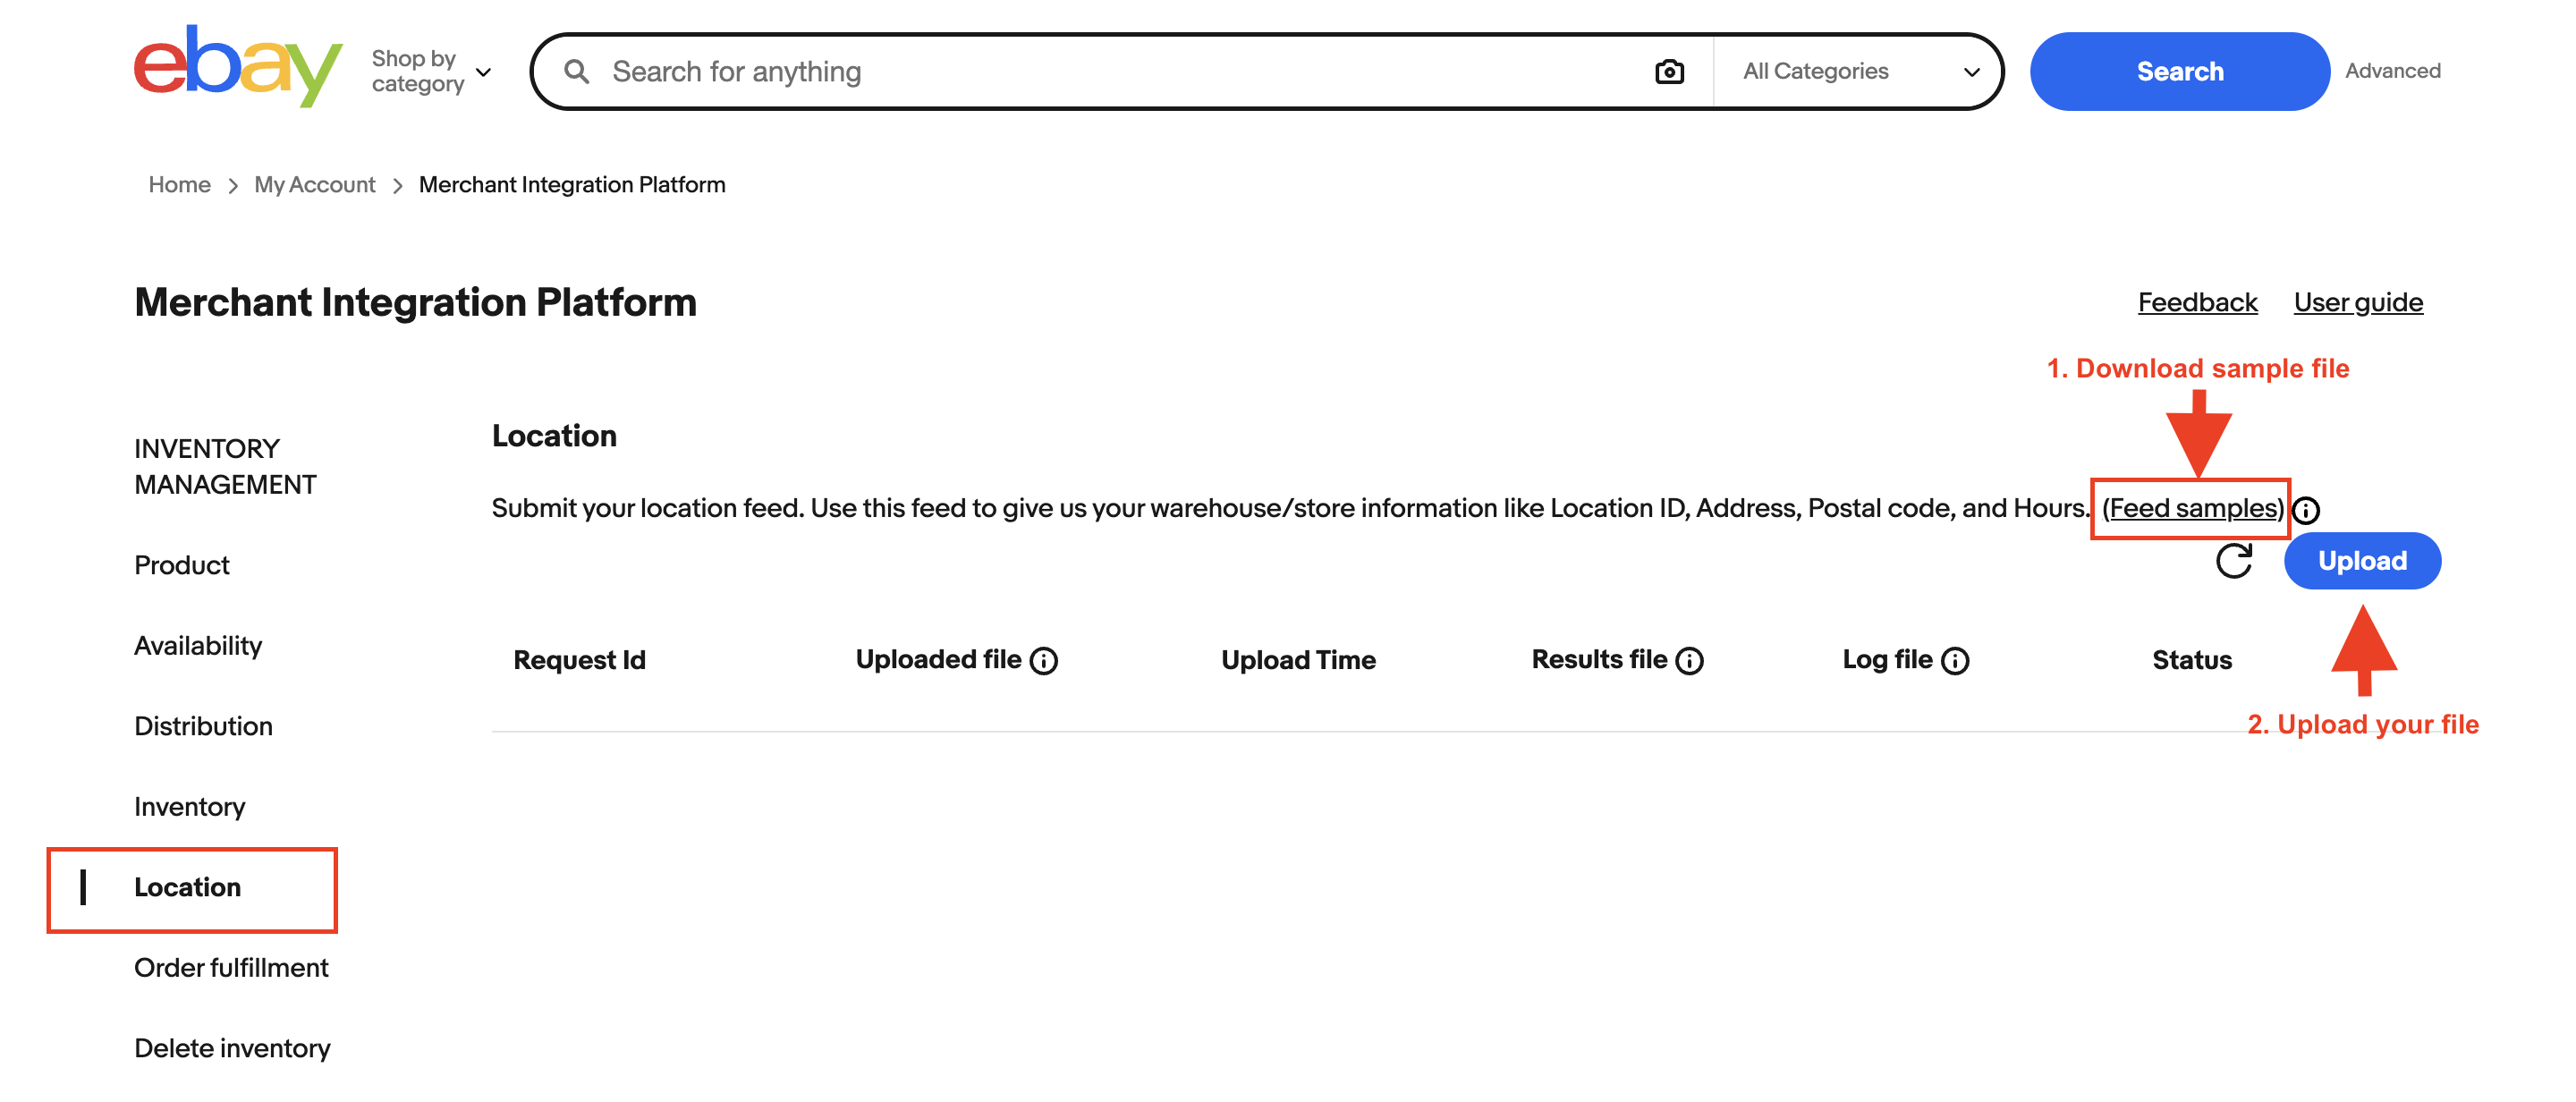Select Distribution in sidebar menu
The height and width of the screenshot is (1102, 2576).
point(203,726)
